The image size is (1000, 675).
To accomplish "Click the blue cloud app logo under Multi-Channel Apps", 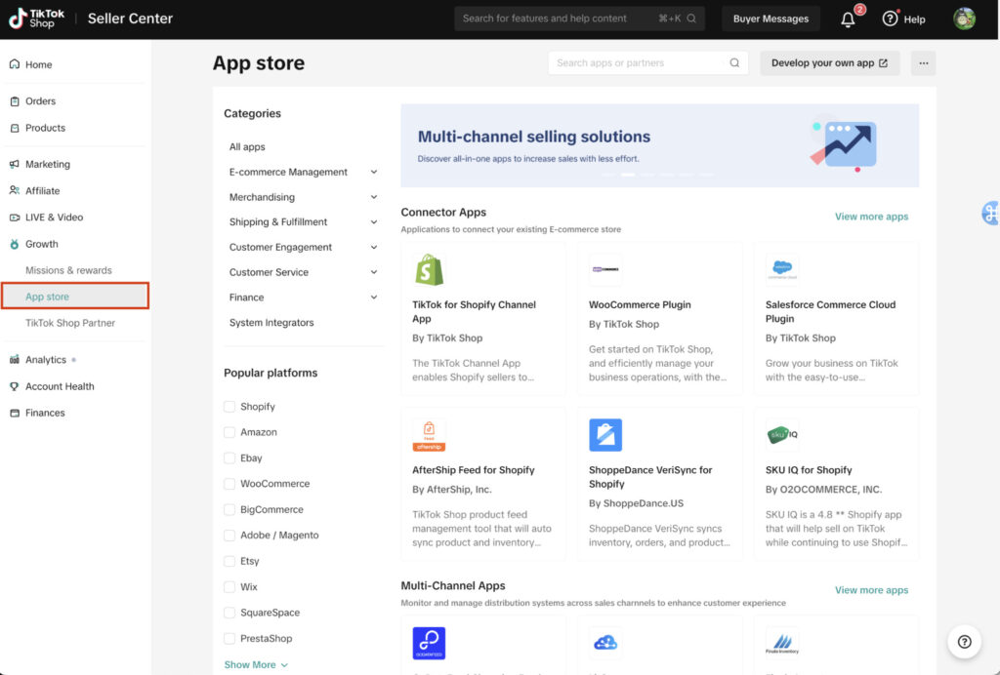I will 605,643.
